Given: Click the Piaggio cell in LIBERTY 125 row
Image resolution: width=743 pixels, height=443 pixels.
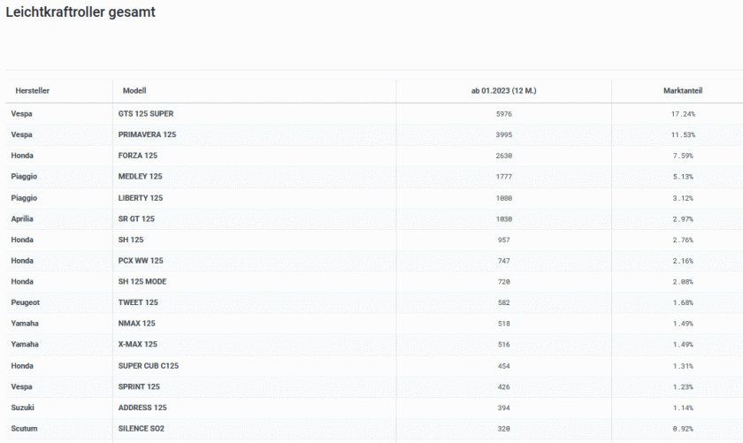Looking at the screenshot, I should coord(24,198).
